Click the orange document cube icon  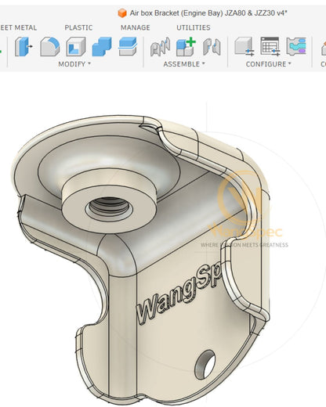(122, 13)
